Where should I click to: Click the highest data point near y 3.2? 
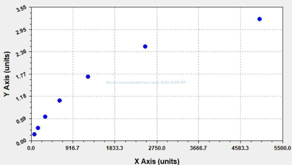coord(259,19)
